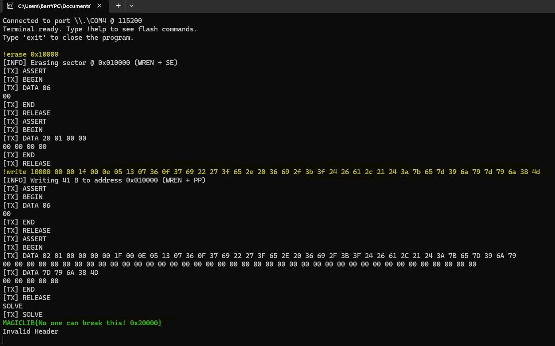Click the '[TX] DATA 20 01 00 00' line
Viewport: 555px width, 346px height.
pos(44,138)
